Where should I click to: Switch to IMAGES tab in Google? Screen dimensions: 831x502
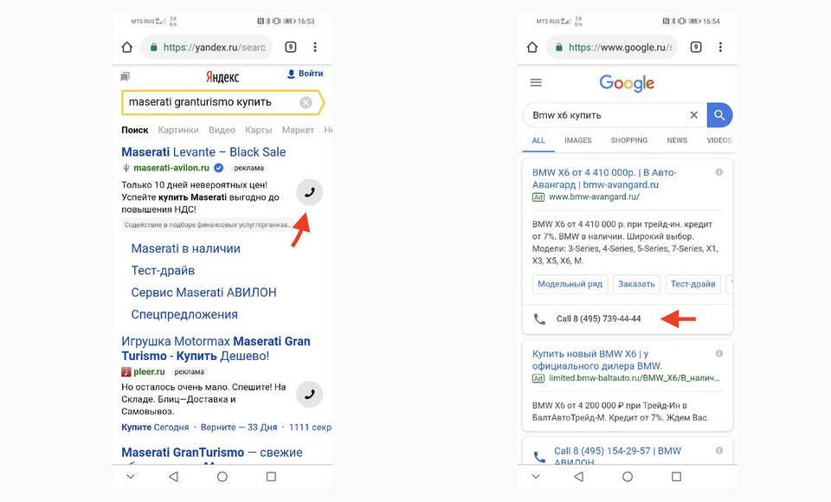[x=577, y=140]
